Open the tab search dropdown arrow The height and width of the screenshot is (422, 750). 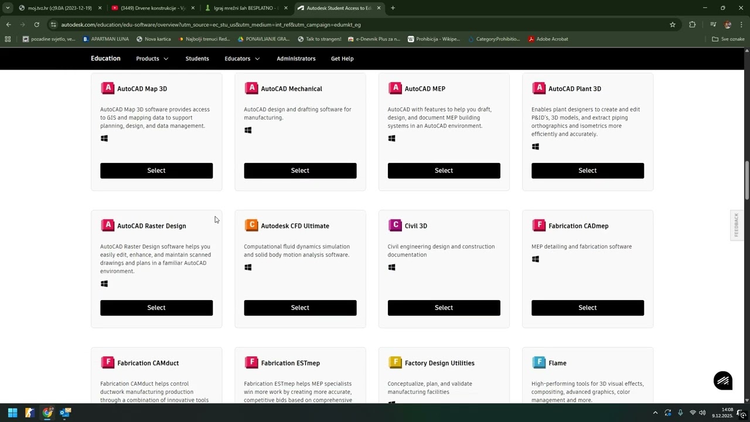(7, 8)
